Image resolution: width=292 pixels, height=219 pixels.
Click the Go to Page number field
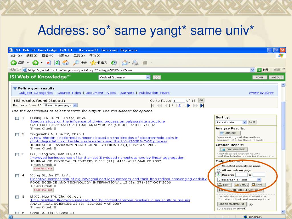pyautogui.click(x=179, y=101)
